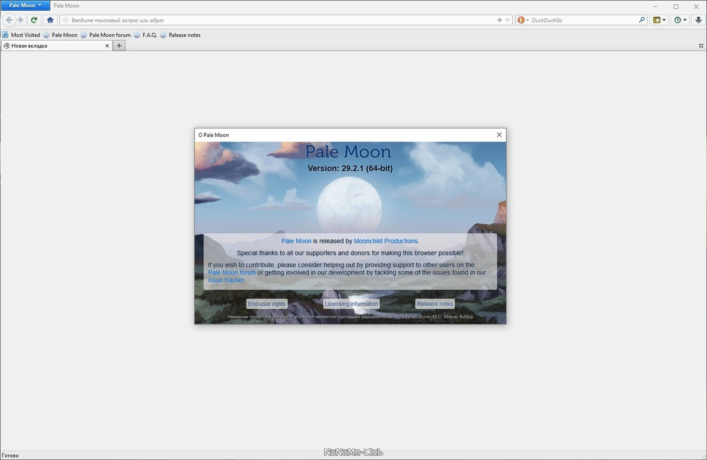Close the Новая вкладка tab
Image resolution: width=707 pixels, height=460 pixels.
click(107, 45)
